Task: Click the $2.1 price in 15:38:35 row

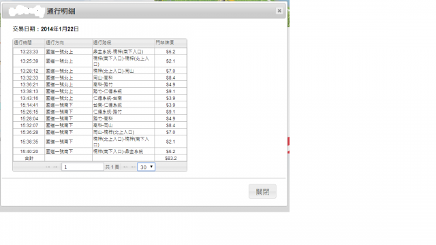Action: click(170, 142)
